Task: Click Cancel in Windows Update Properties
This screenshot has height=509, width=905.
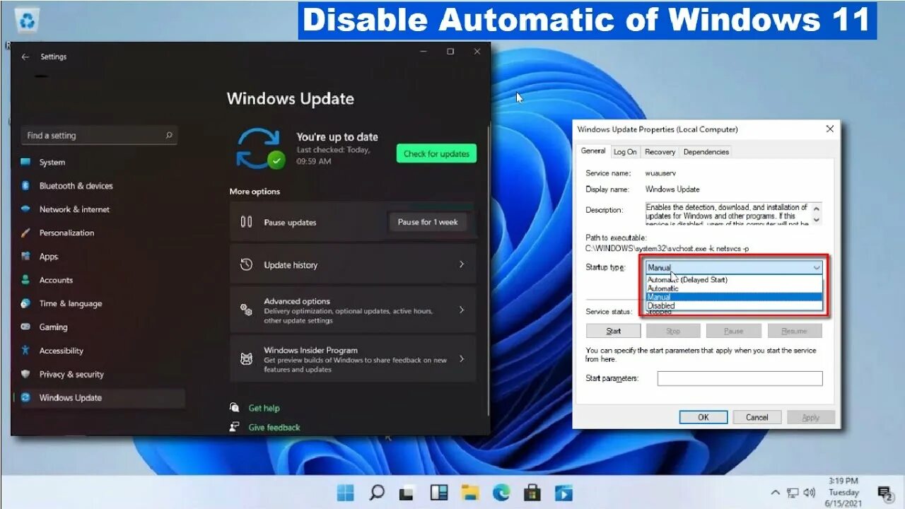Action: click(757, 417)
